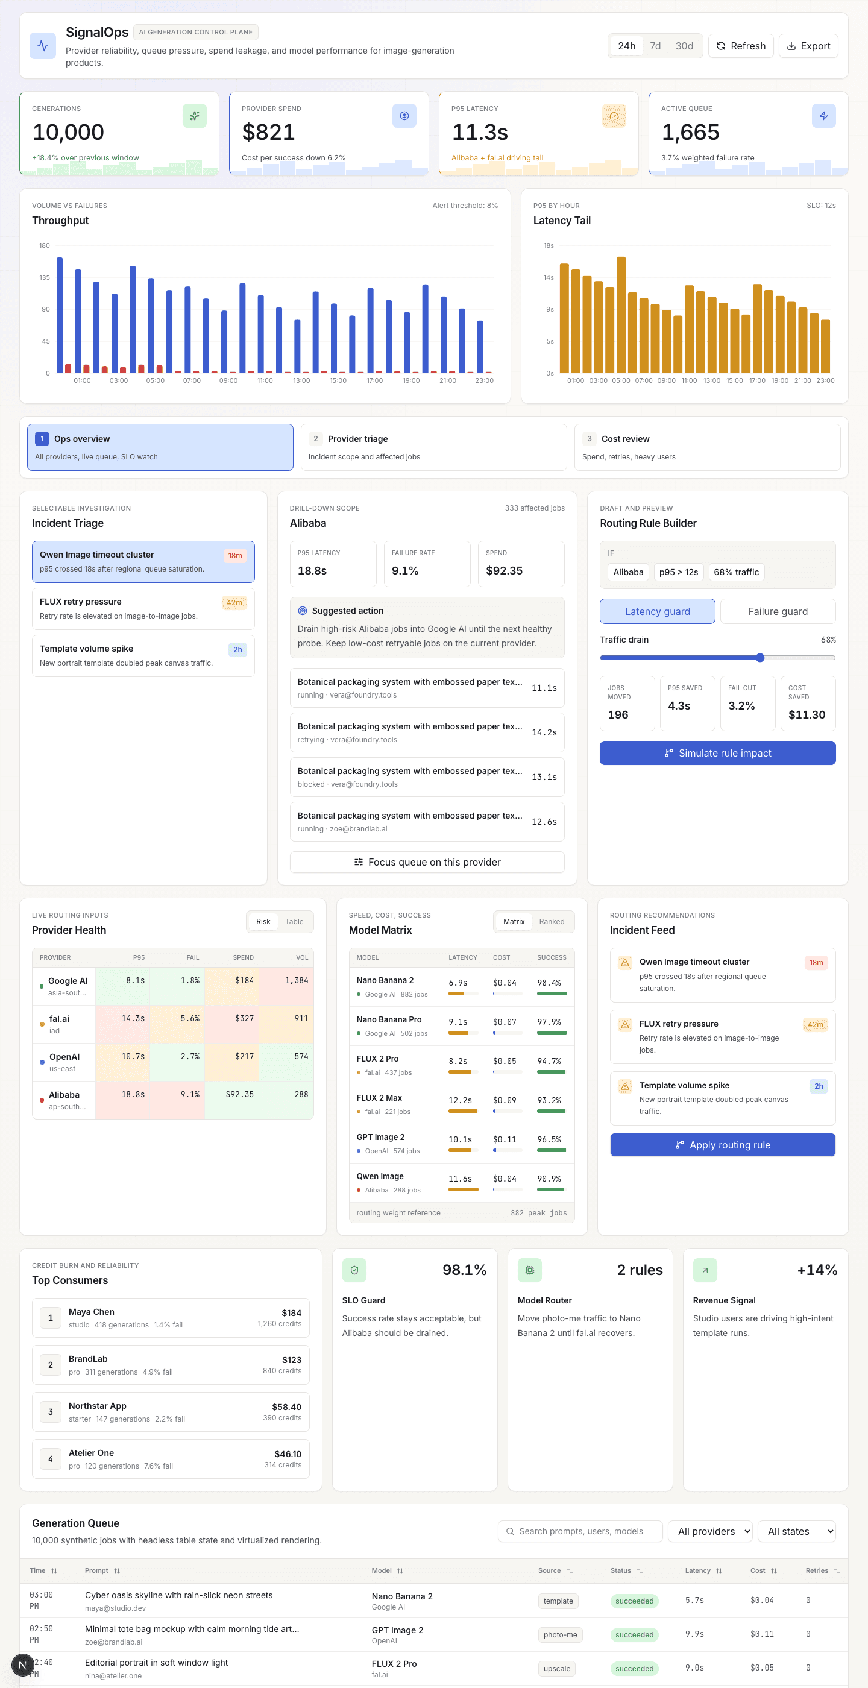Click the Provider Spend dollar icon
Screen dimensions: 868x1688
point(404,116)
